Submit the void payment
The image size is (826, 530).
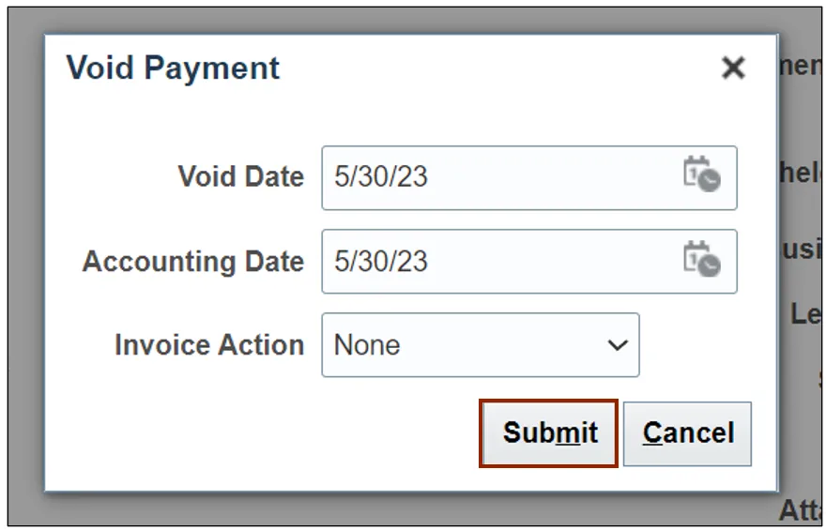click(549, 432)
